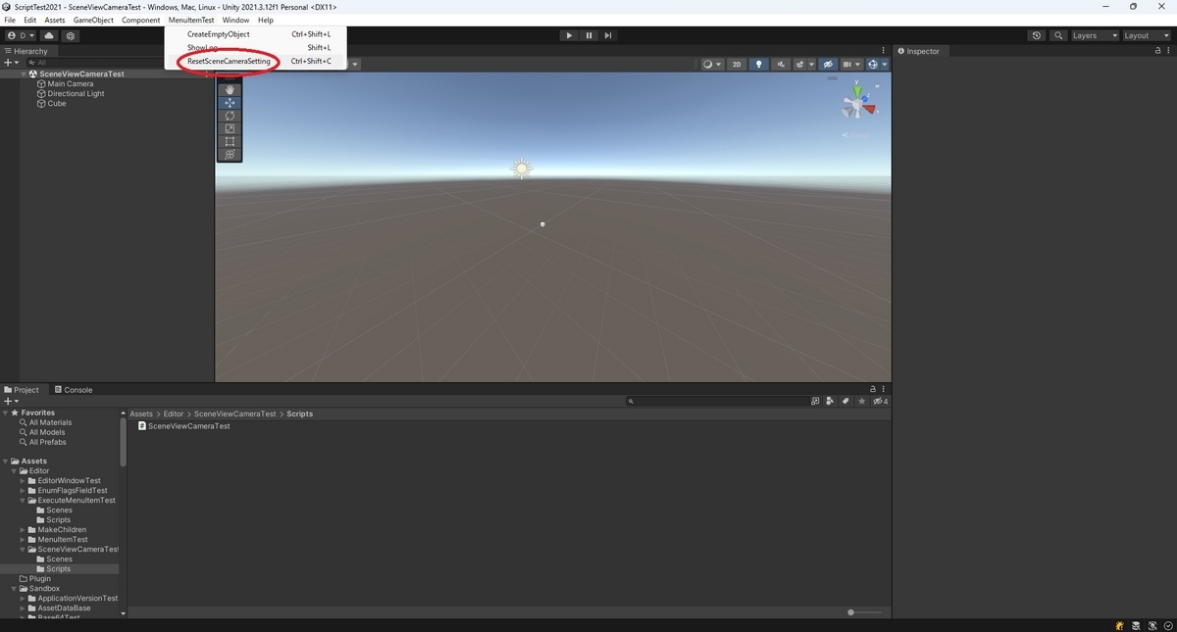Select the Transform tool
The image size is (1177, 632).
[230, 154]
